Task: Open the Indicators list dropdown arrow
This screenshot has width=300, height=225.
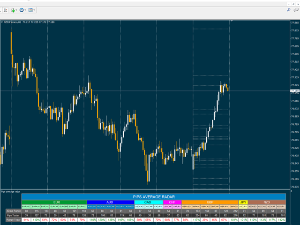Action: point(16,10)
